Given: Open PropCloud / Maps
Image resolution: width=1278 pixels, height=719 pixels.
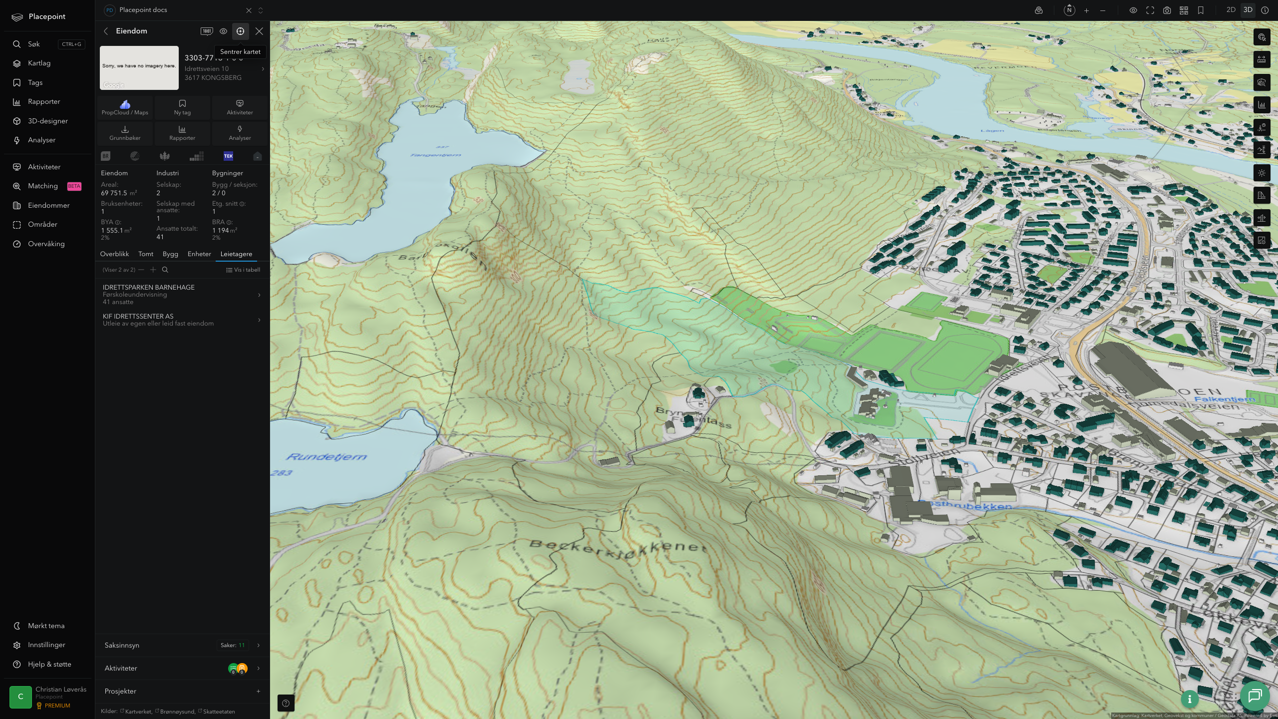Looking at the screenshot, I should pyautogui.click(x=125, y=107).
